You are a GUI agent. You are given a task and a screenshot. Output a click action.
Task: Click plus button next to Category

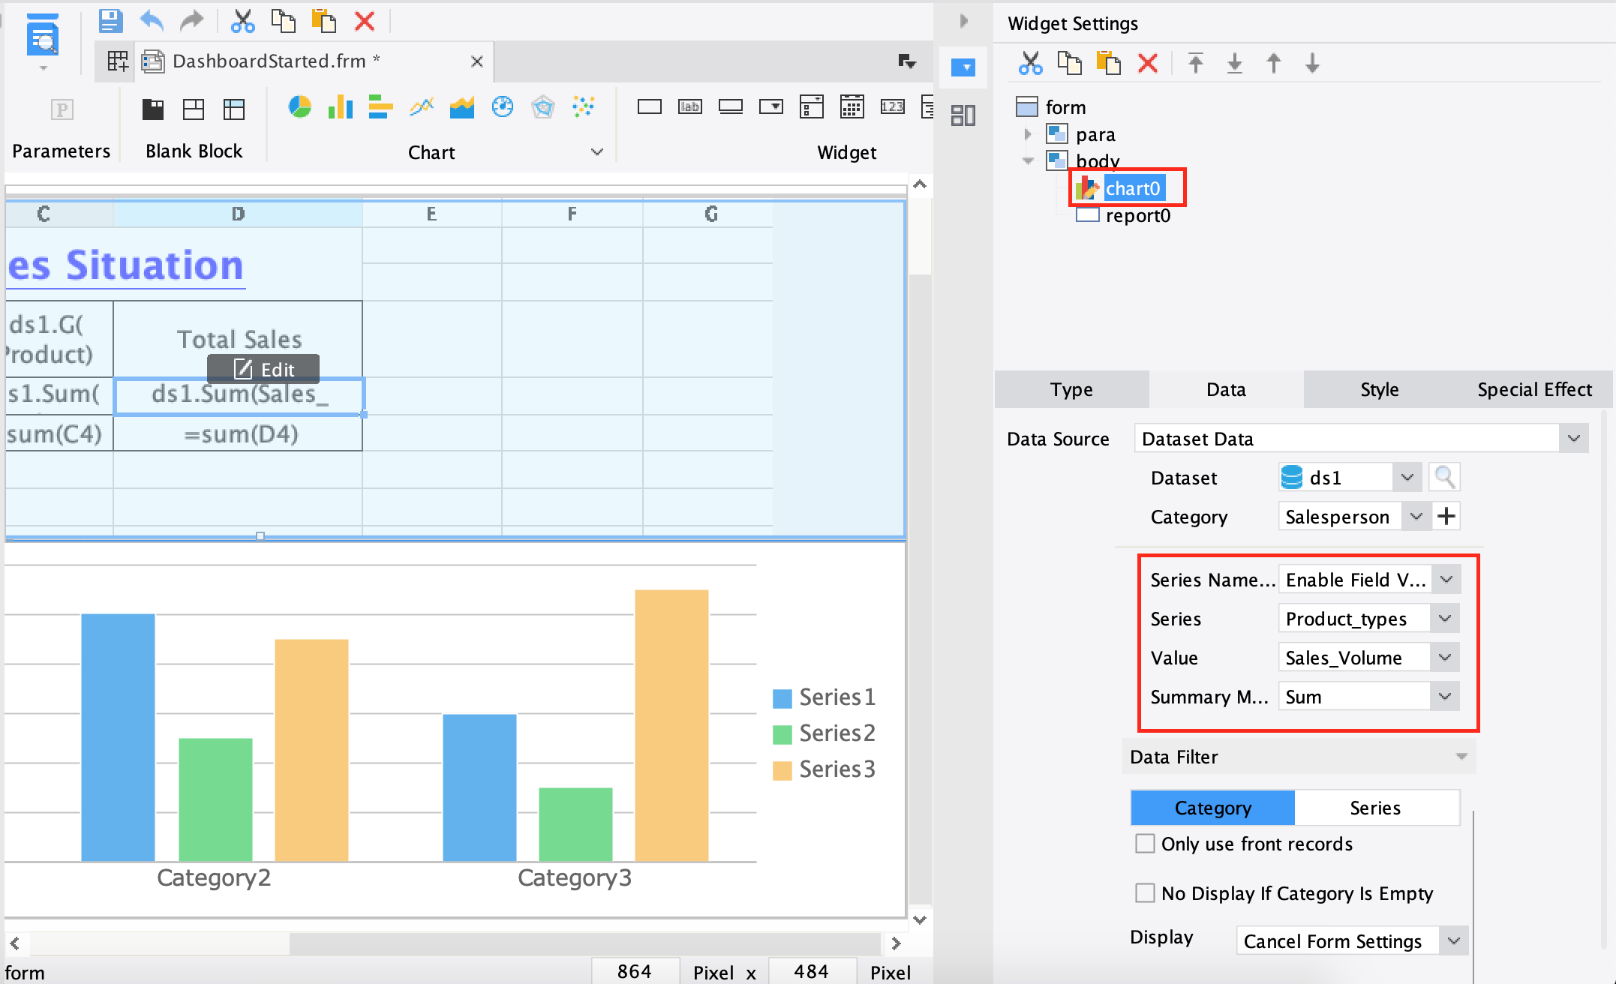[x=1446, y=516]
